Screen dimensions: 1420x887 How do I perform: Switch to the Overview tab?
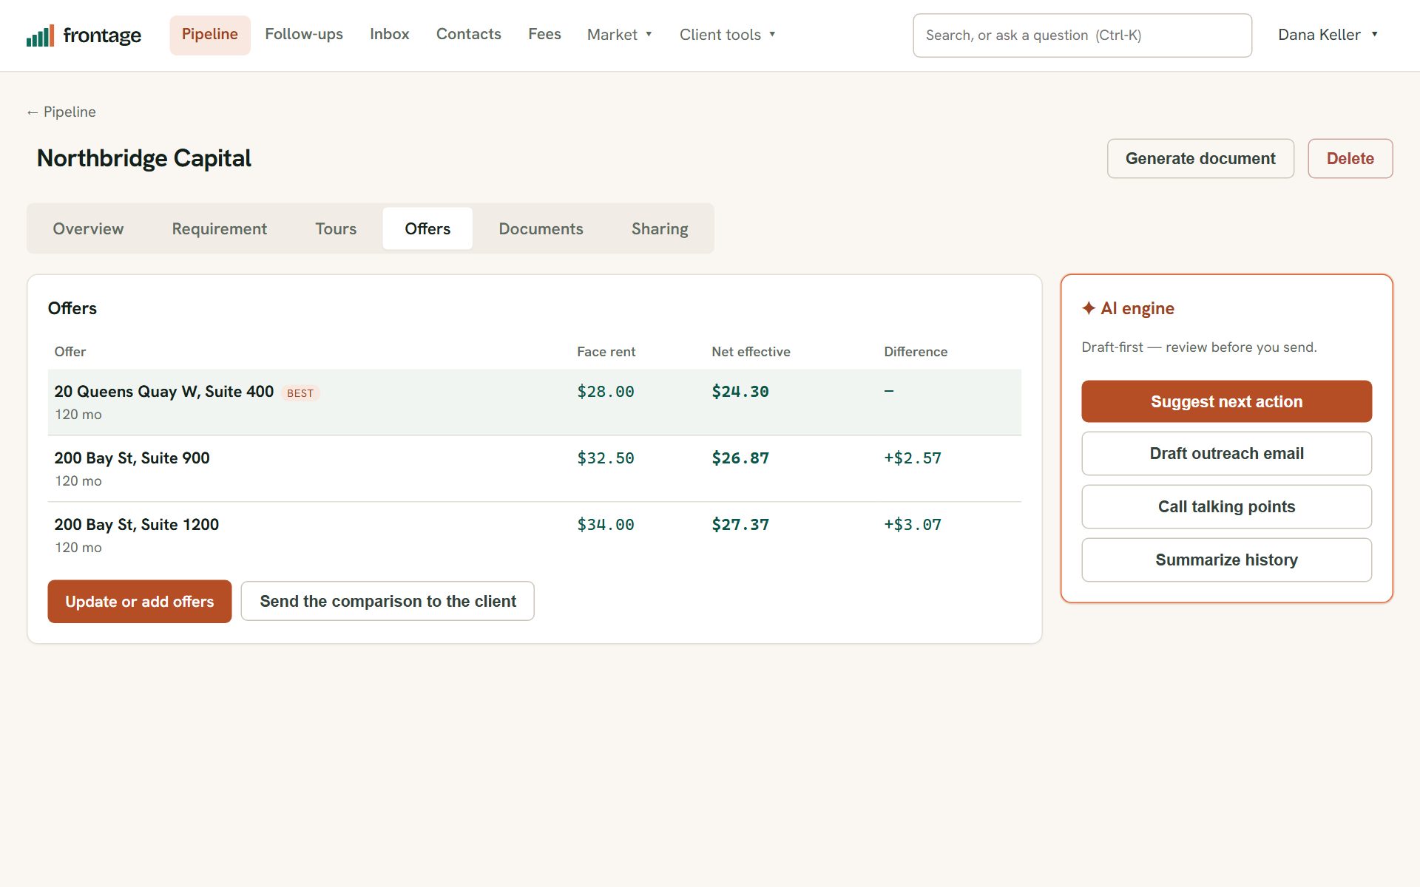click(88, 228)
